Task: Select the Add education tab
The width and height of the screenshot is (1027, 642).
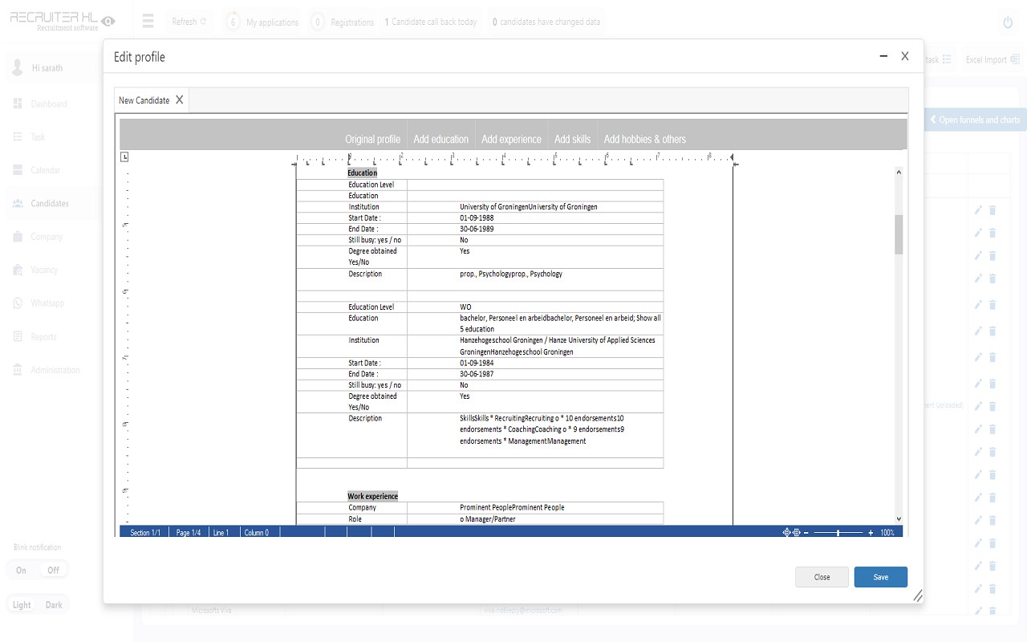Action: coord(441,139)
